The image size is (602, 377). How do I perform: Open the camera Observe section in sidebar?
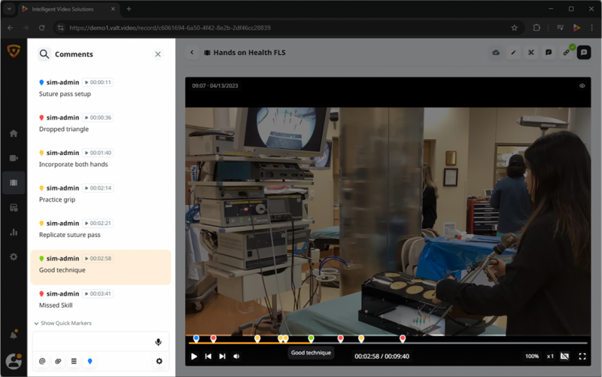point(14,158)
